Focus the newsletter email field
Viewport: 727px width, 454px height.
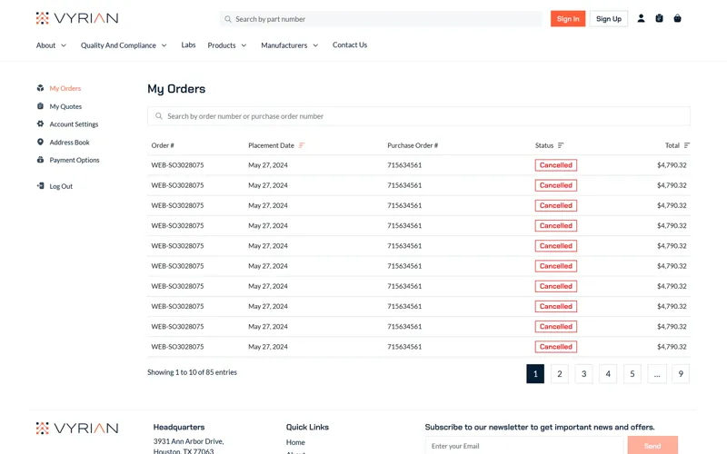[x=524, y=446]
